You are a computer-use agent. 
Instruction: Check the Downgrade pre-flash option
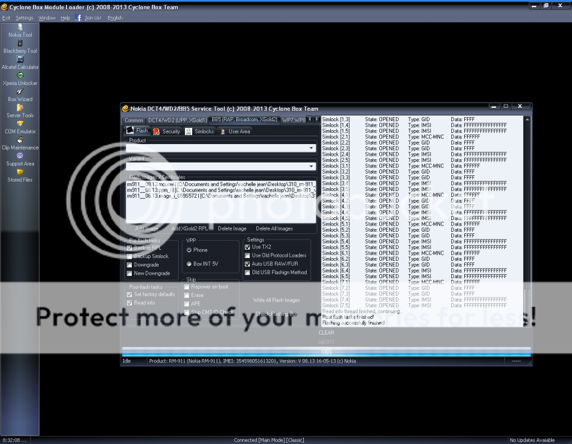pos(130,265)
